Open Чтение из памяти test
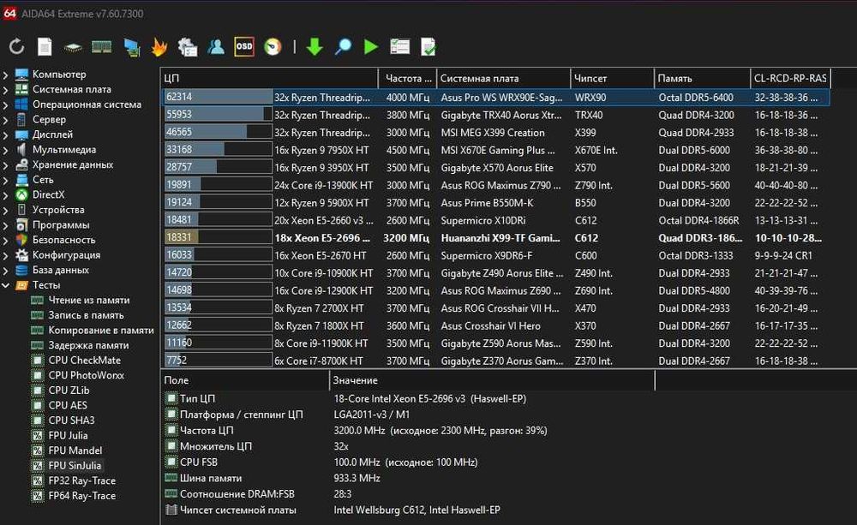The height and width of the screenshot is (525, 857). coord(88,300)
